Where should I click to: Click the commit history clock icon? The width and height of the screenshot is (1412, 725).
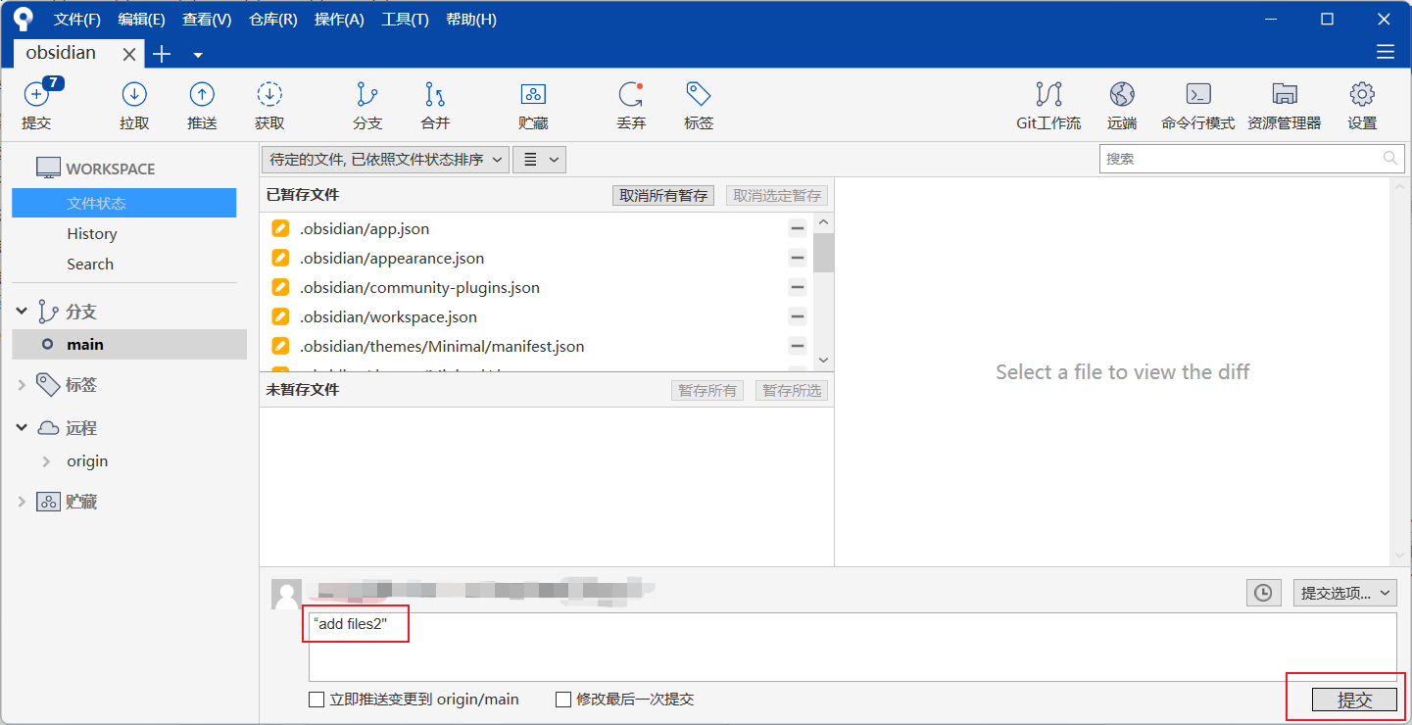[1263, 592]
